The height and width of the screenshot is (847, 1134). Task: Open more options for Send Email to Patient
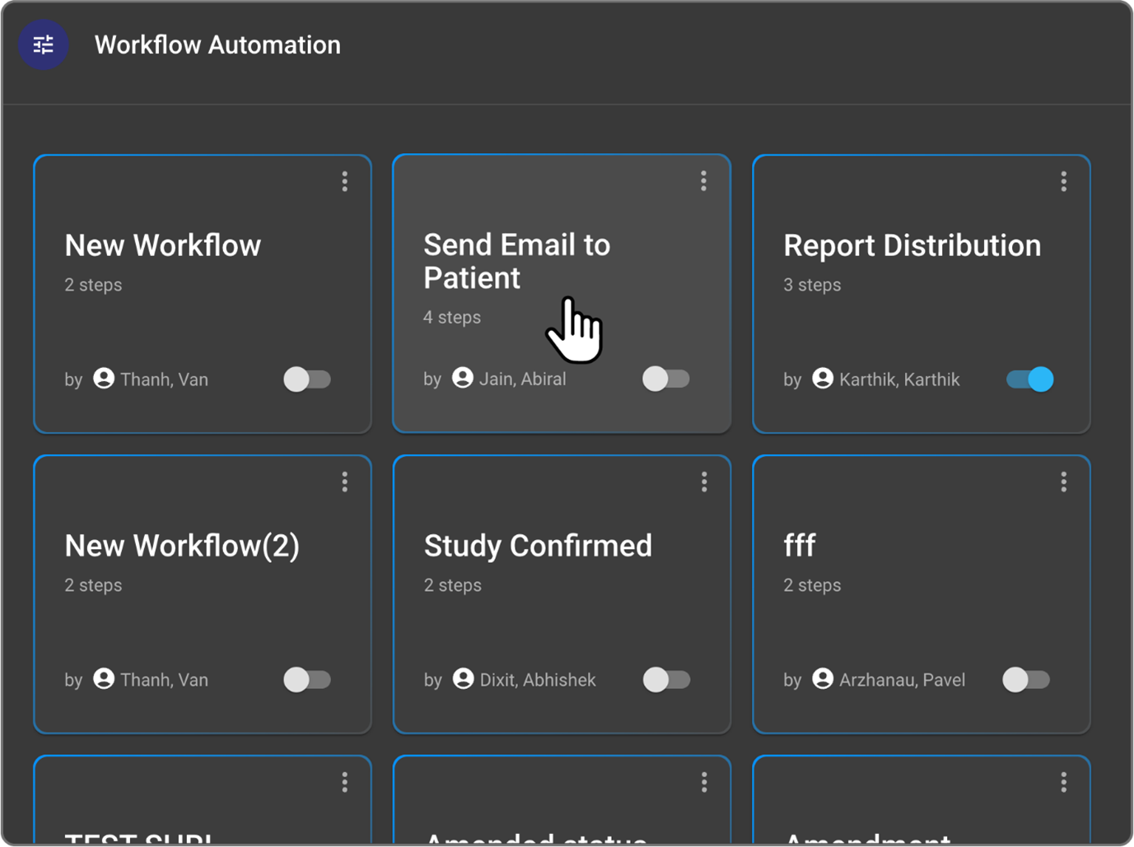pos(703,181)
